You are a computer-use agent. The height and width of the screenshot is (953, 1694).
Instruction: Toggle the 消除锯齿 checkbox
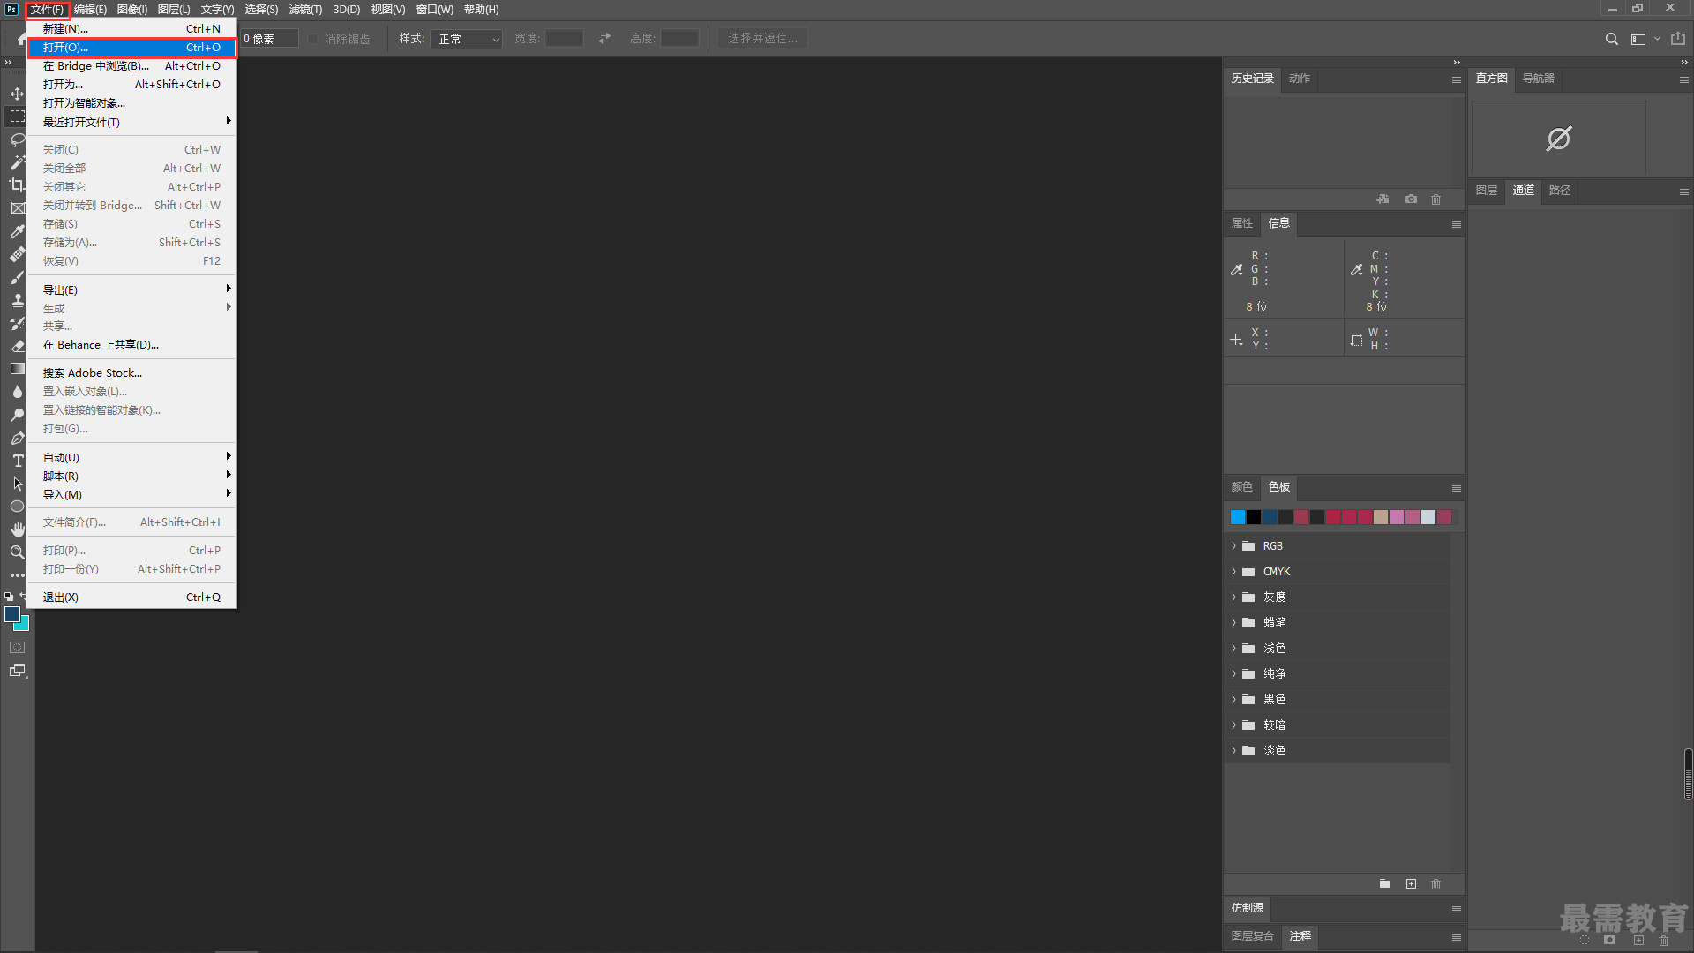[x=313, y=39]
